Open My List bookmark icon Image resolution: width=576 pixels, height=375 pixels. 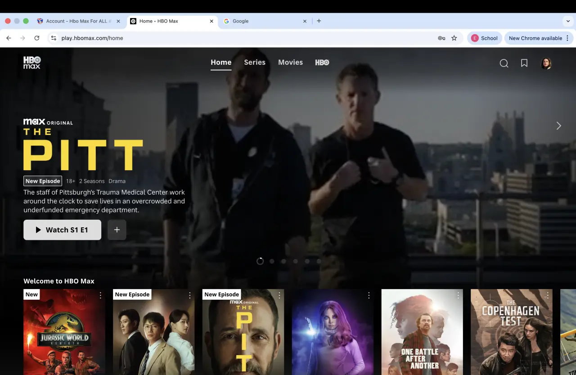(524, 63)
